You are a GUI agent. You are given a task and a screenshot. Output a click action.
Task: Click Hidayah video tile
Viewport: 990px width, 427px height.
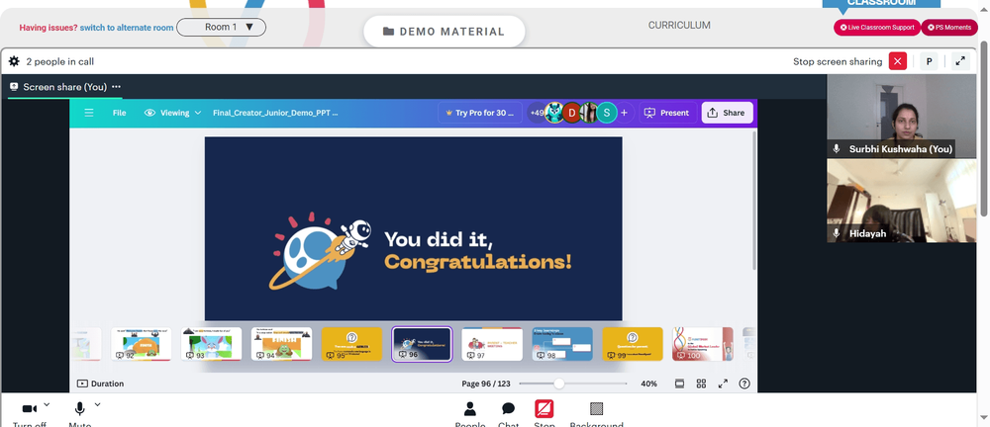point(901,201)
